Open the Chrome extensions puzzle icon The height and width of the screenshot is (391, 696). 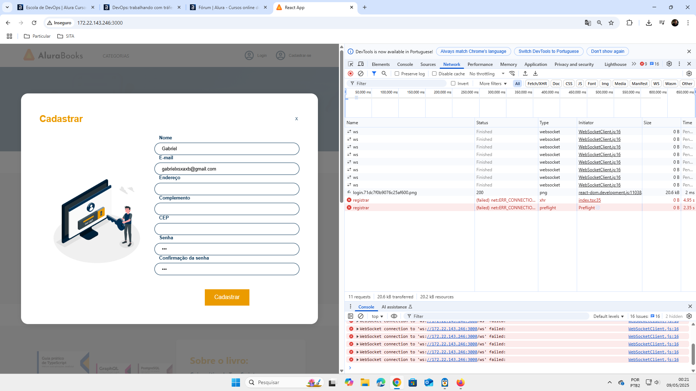coord(629,23)
